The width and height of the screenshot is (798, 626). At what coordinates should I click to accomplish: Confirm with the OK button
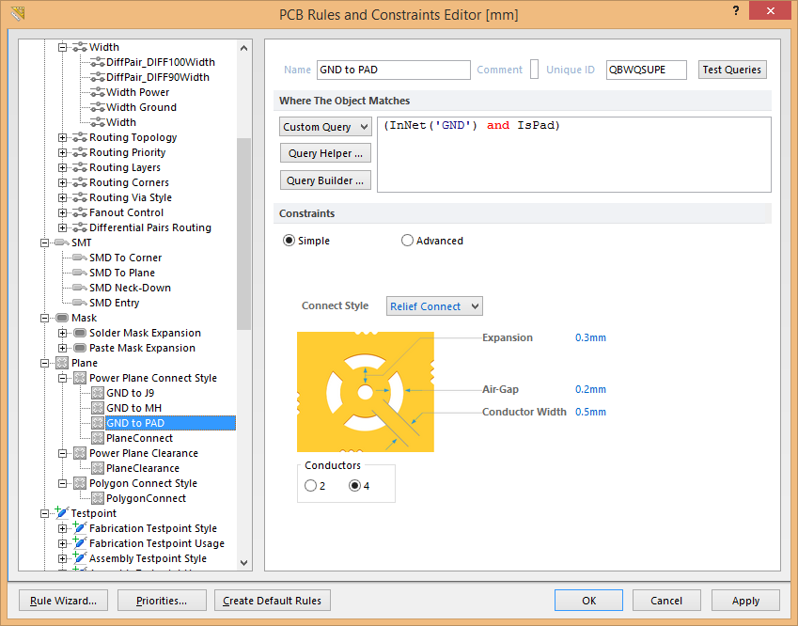tap(588, 601)
